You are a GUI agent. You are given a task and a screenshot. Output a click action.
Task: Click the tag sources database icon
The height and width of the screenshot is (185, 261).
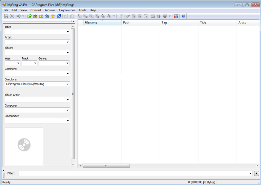(165, 16)
